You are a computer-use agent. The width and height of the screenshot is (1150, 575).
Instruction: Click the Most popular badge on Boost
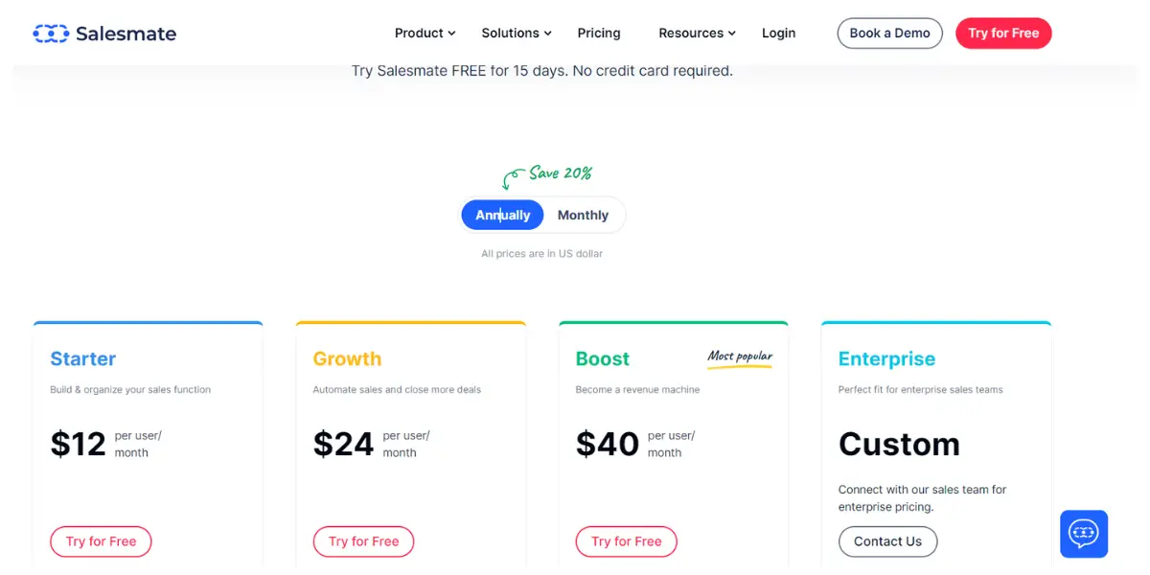[x=740, y=357]
